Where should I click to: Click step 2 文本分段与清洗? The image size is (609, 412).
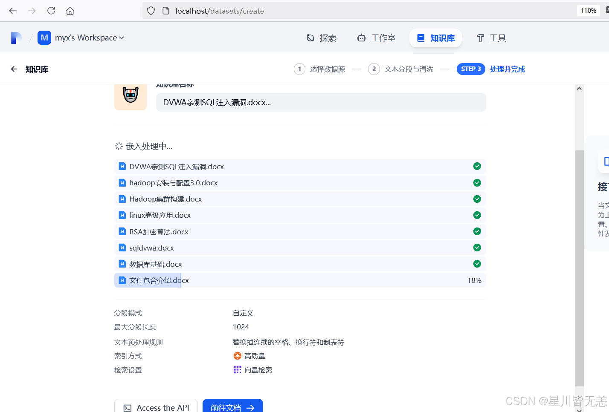point(401,69)
